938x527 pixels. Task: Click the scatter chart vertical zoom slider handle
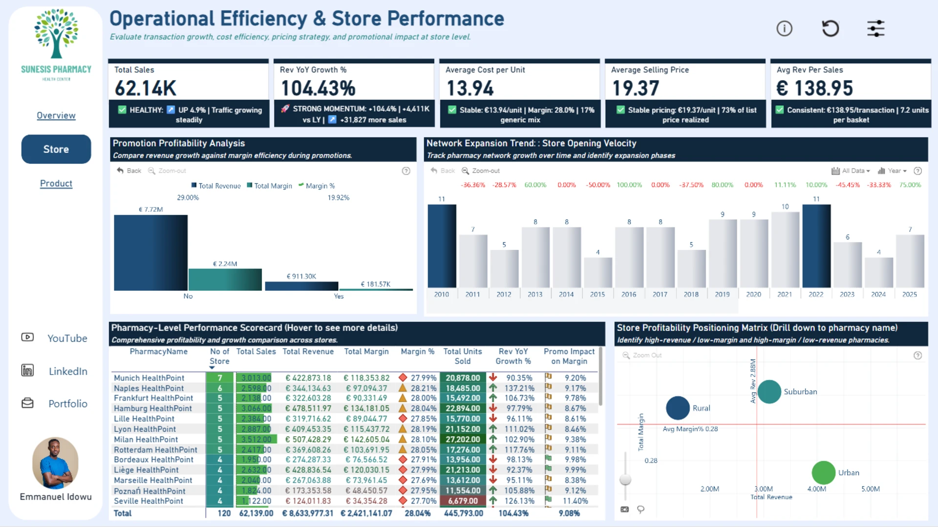pos(625,479)
